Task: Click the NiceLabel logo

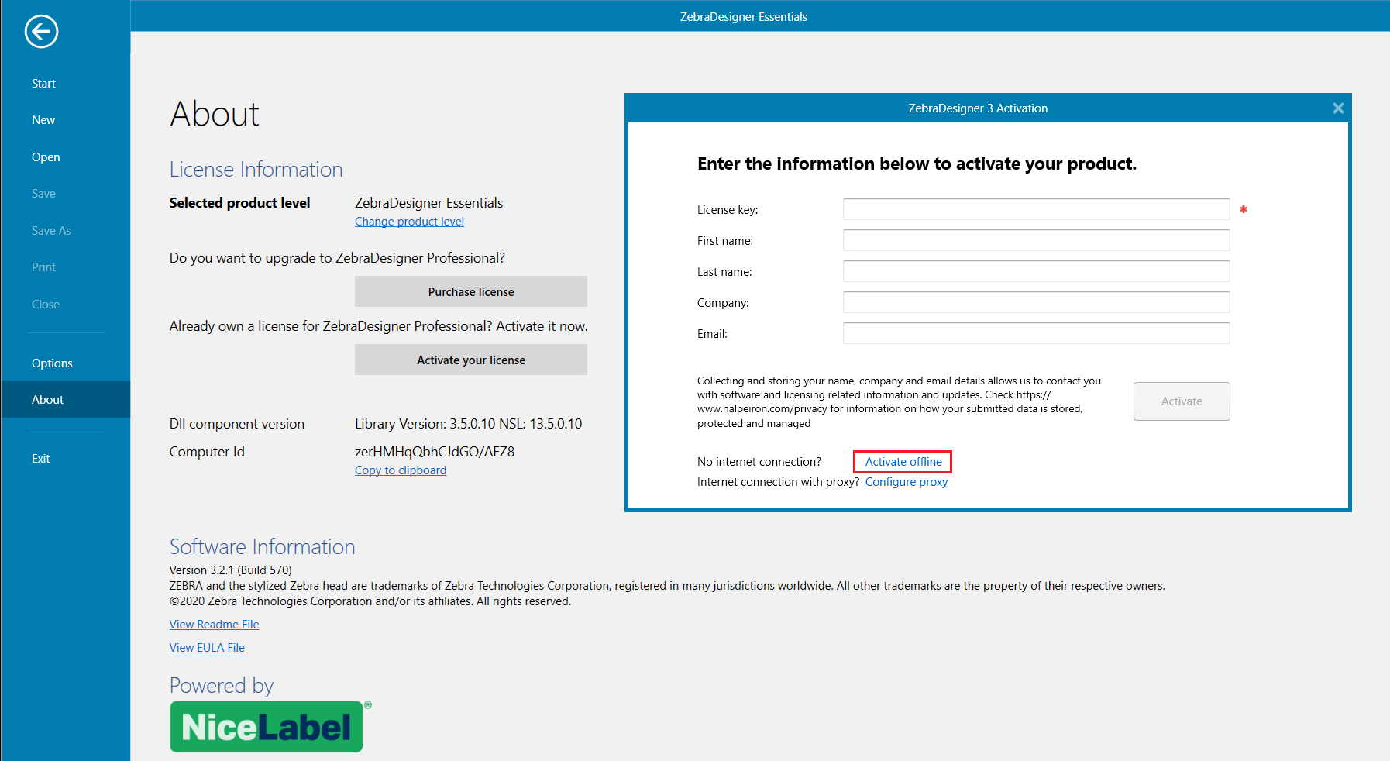Action: 267,726
